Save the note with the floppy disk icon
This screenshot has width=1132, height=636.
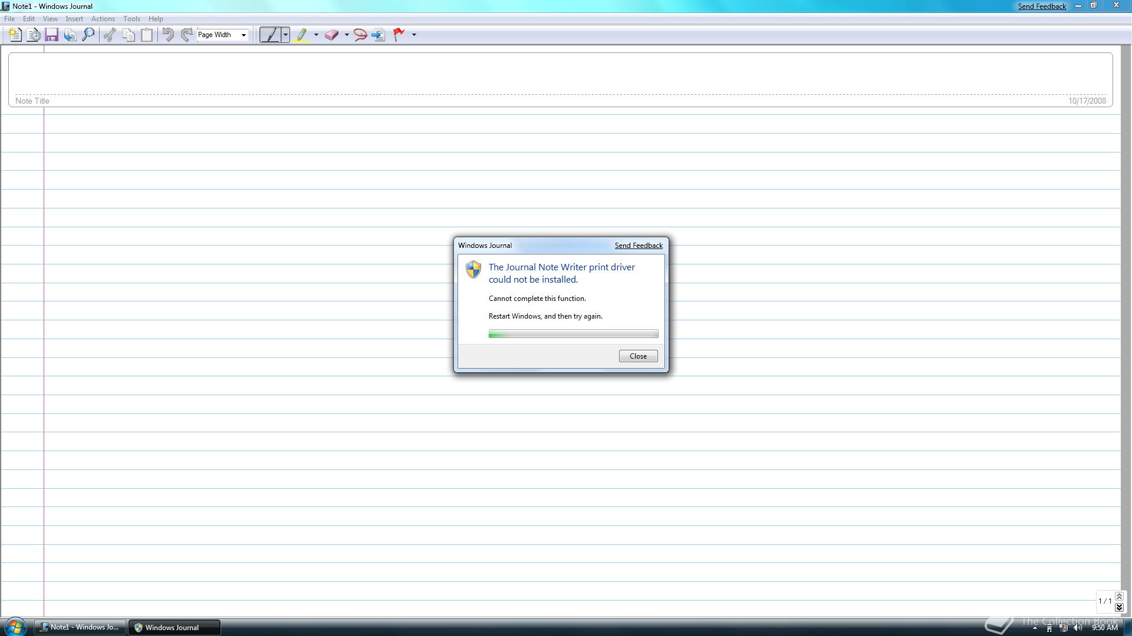pos(52,35)
